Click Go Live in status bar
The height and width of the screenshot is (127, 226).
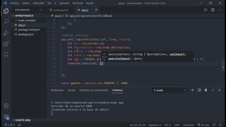point(203,125)
